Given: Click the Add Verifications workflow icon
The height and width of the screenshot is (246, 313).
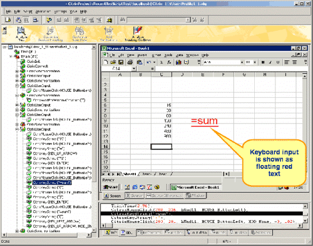Looking at the screenshot, I should 108,34.
